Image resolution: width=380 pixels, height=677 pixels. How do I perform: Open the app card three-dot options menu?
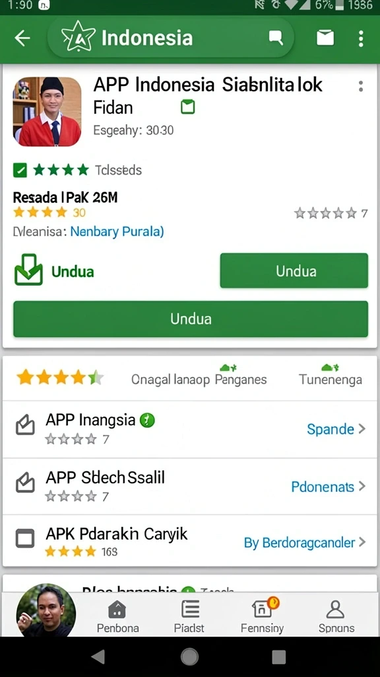361,87
